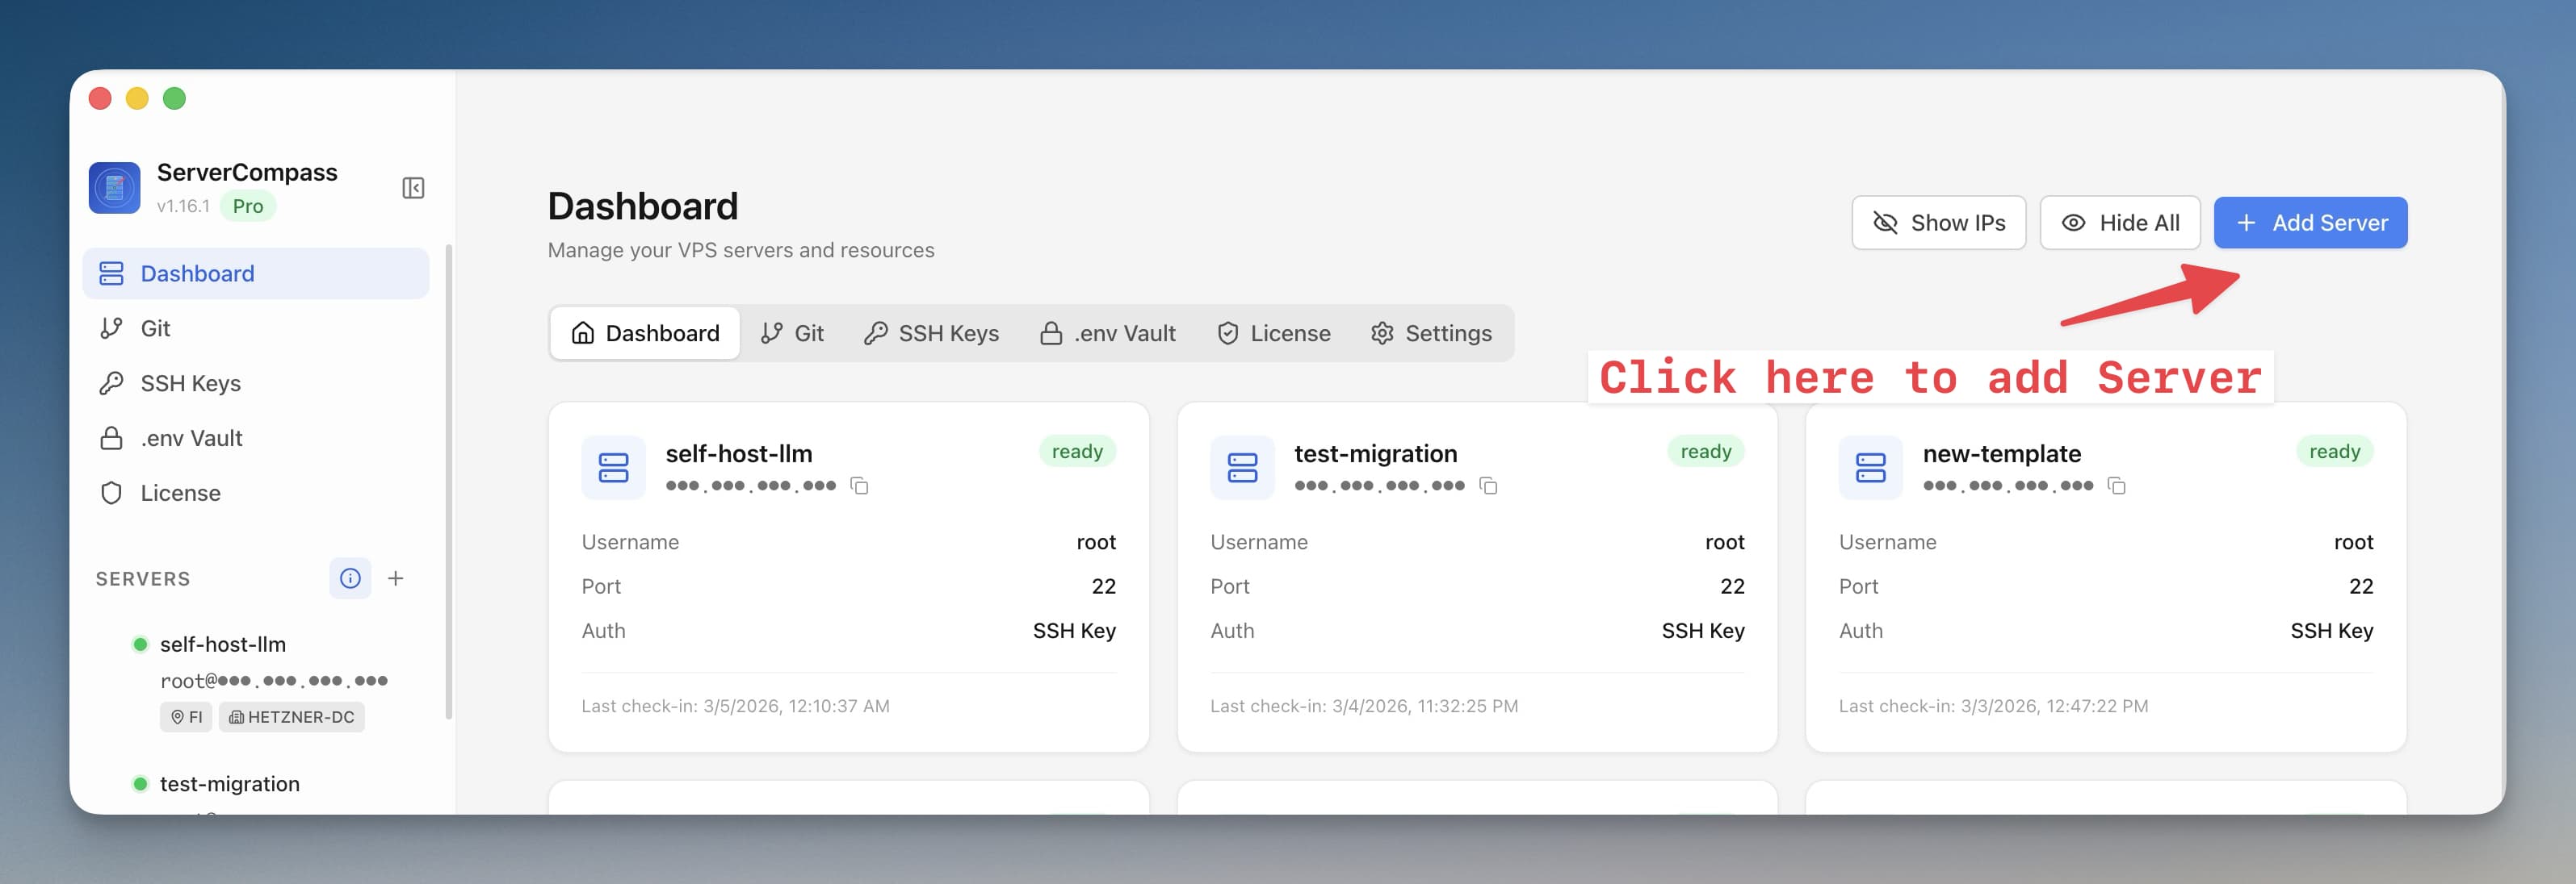
Task: Select self-host-llm in servers list
Action: tap(222, 644)
